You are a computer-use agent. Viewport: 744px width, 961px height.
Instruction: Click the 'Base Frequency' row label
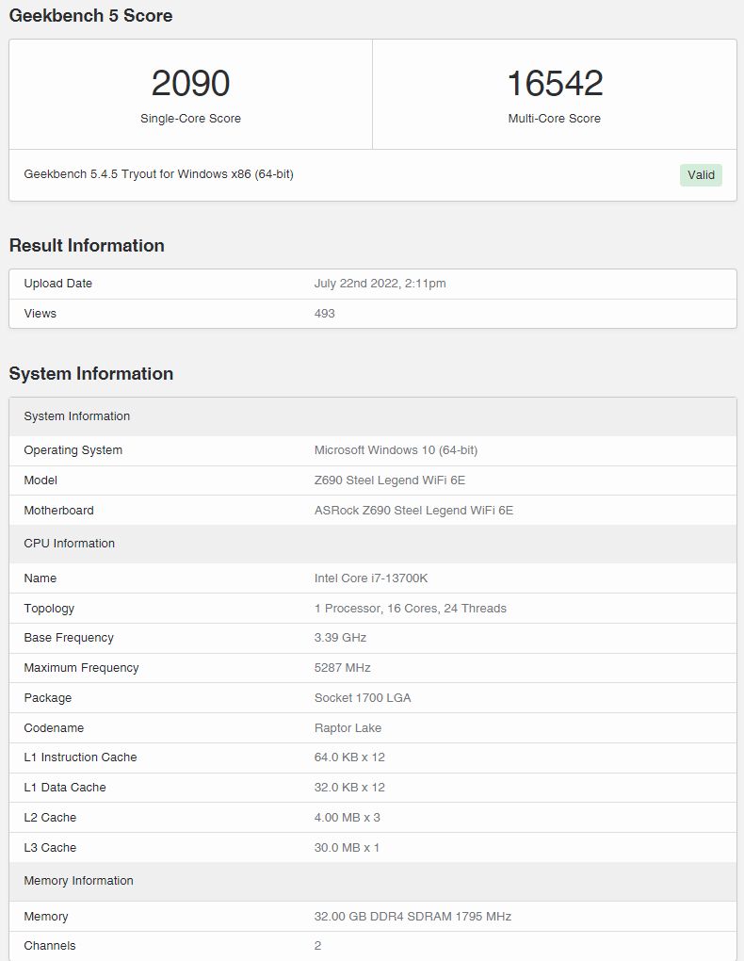[x=69, y=638]
